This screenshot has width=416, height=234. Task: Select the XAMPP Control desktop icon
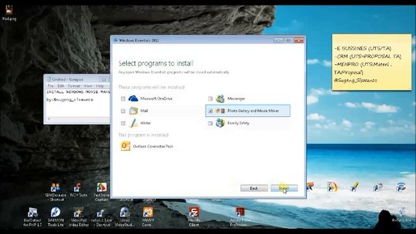[148, 216]
